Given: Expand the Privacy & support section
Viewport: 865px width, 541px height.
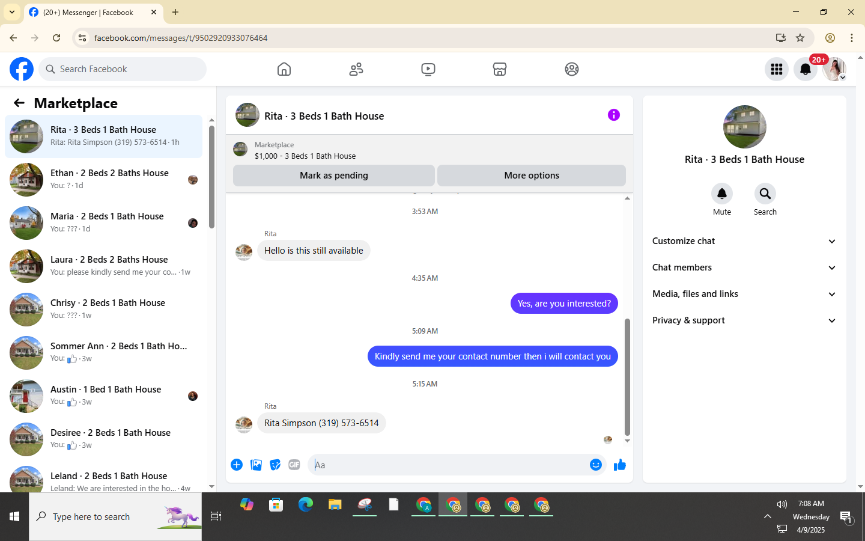Looking at the screenshot, I should (744, 320).
